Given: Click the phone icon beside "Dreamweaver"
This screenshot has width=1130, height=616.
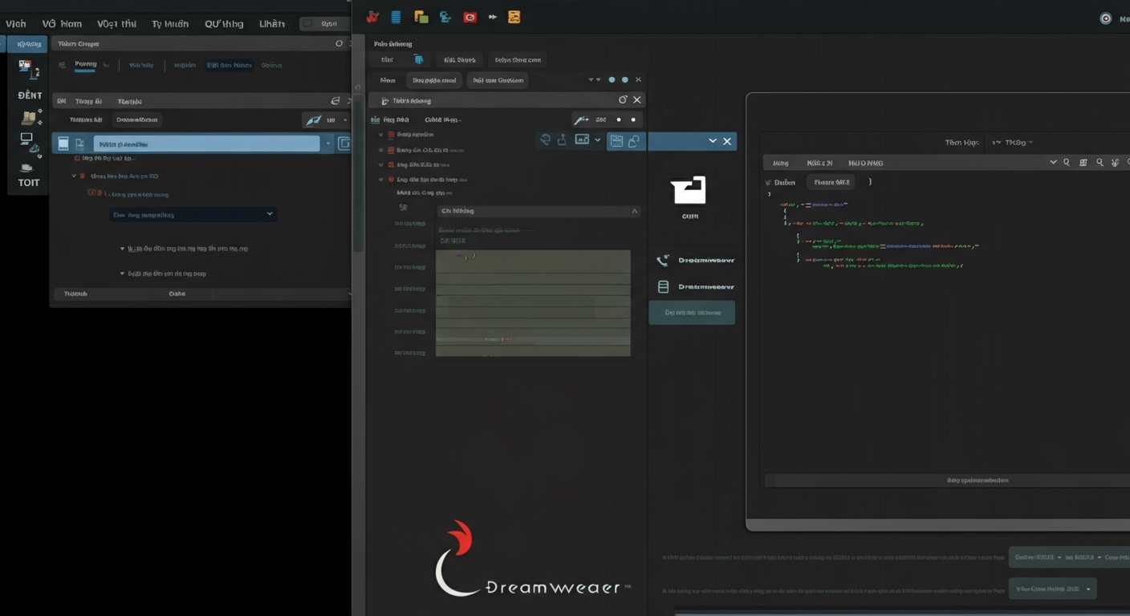Looking at the screenshot, I should pyautogui.click(x=663, y=261).
